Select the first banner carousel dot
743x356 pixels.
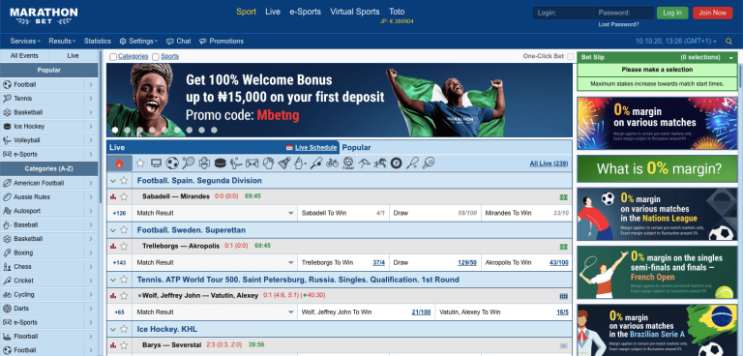pos(115,130)
